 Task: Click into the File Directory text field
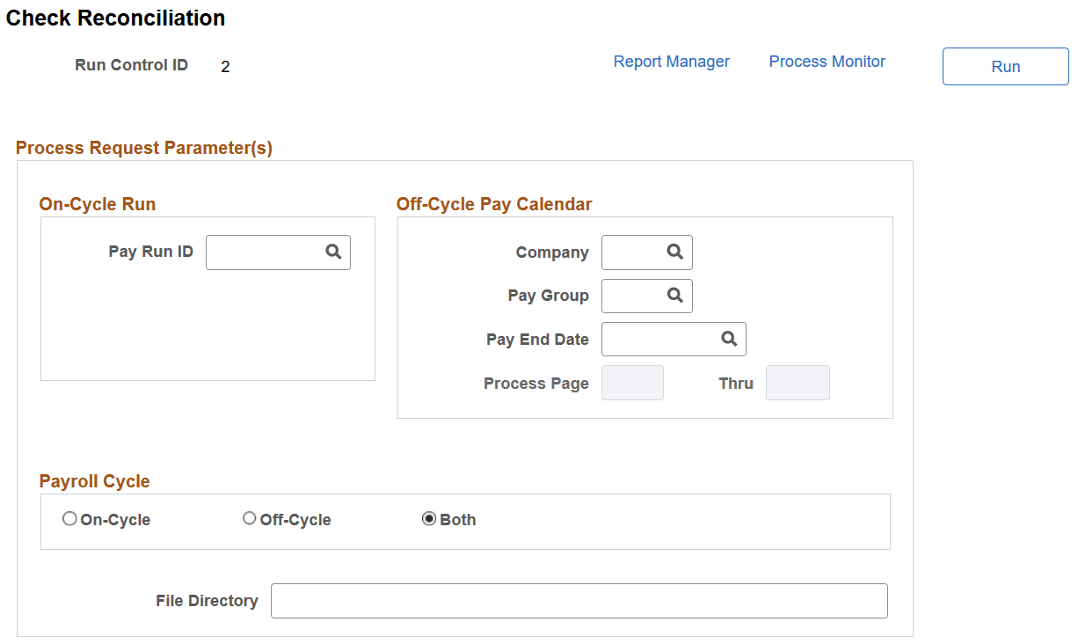(x=579, y=601)
